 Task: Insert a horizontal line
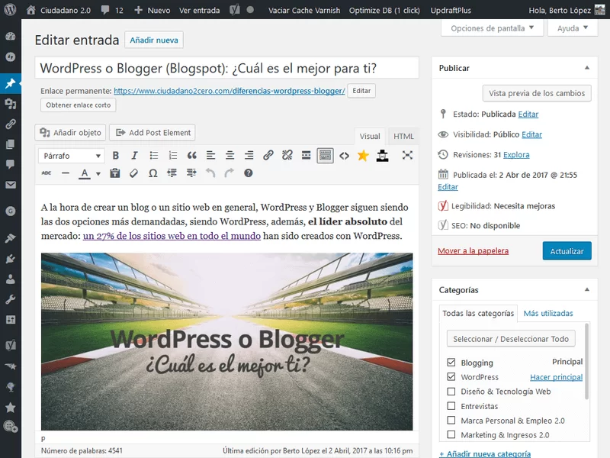pos(66,173)
